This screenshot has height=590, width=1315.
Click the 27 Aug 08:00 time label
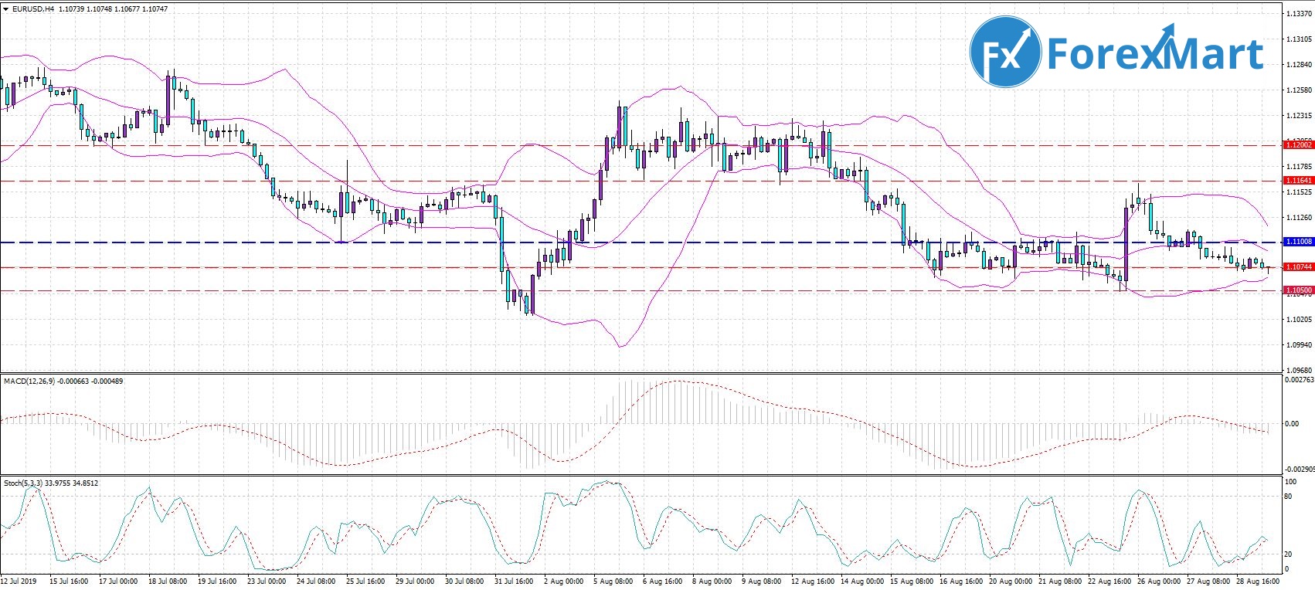[1208, 582]
